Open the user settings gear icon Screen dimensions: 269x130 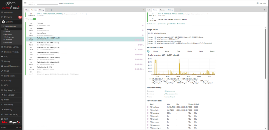click(17, 127)
